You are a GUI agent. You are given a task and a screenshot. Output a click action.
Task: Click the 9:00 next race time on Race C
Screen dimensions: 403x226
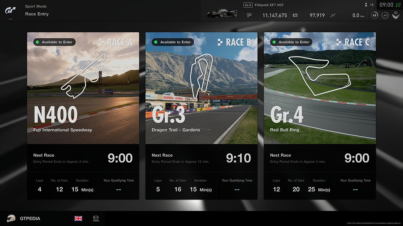357,158
